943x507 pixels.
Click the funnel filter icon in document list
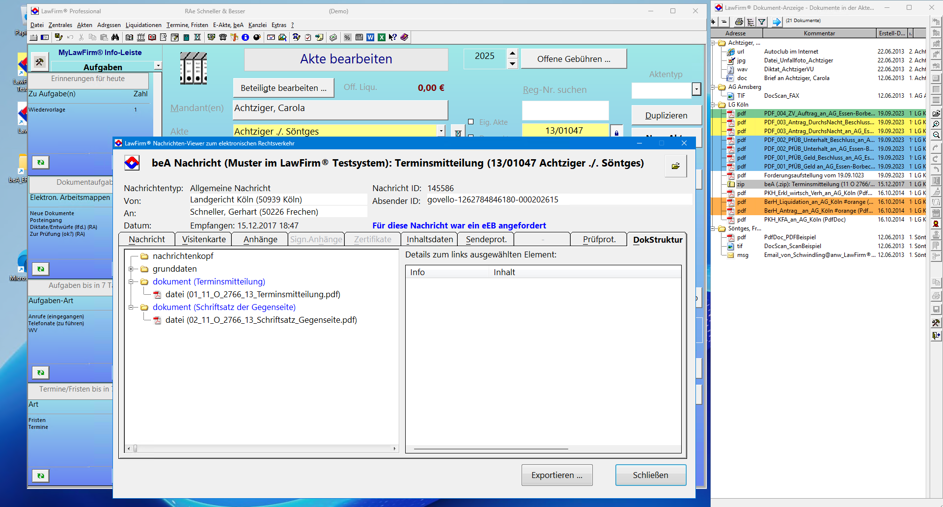click(762, 22)
